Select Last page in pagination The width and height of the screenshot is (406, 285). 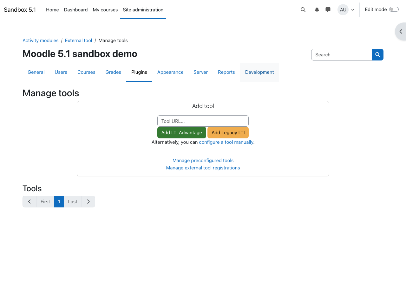pos(73,202)
